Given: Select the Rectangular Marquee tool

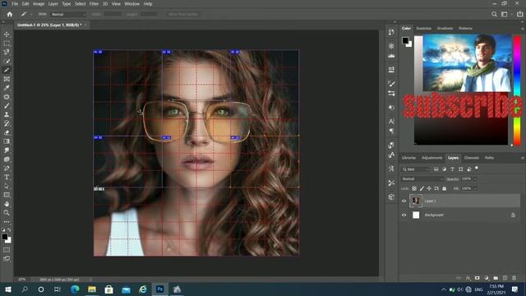Looking at the screenshot, I should pyautogui.click(x=7, y=44).
